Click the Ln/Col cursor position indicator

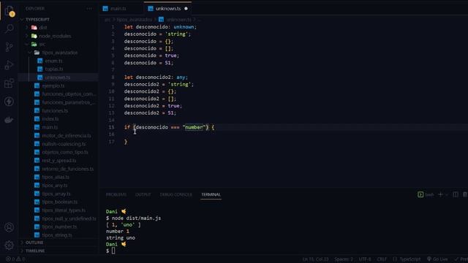(315, 259)
